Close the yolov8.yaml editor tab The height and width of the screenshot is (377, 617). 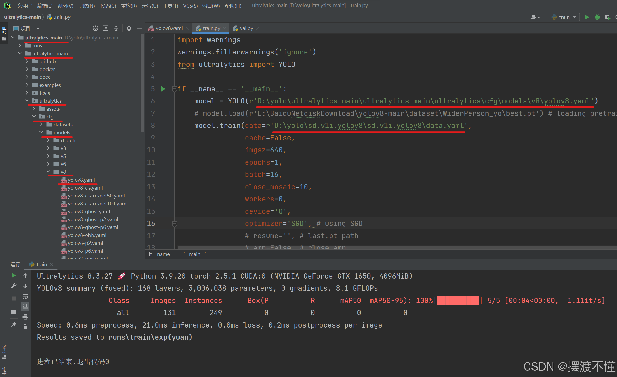point(187,28)
